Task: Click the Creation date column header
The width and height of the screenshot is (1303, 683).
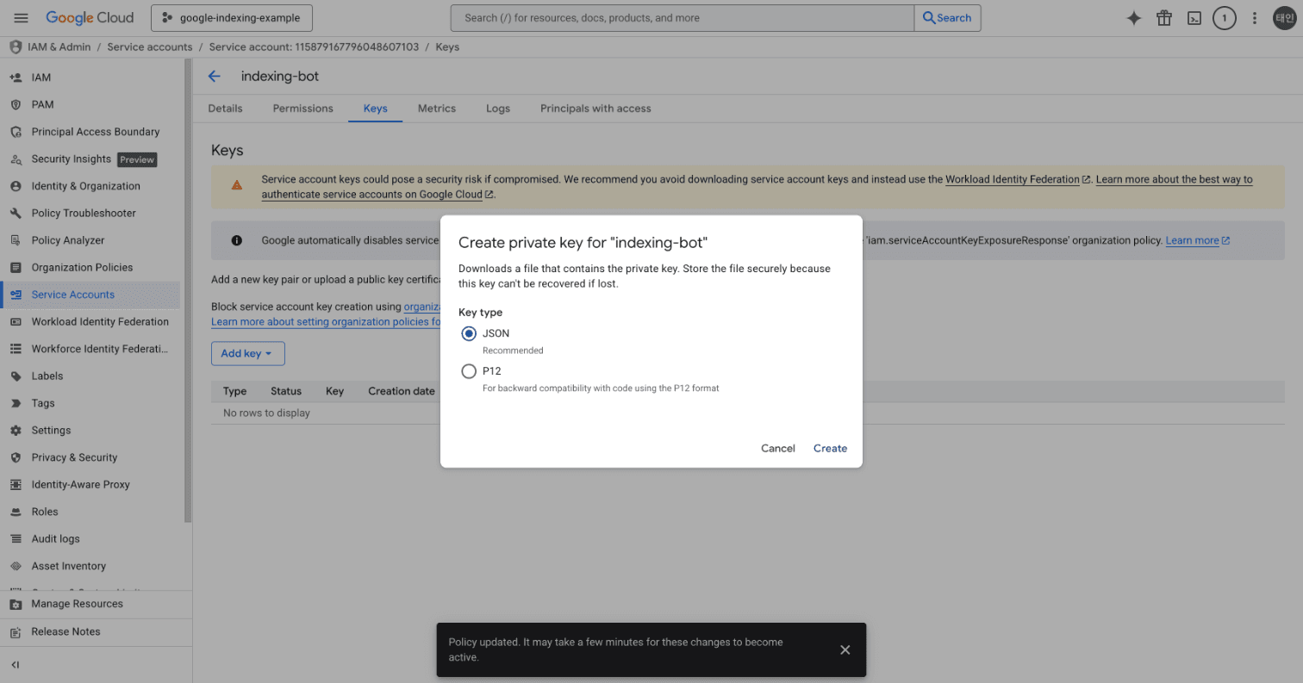Action: click(402, 391)
